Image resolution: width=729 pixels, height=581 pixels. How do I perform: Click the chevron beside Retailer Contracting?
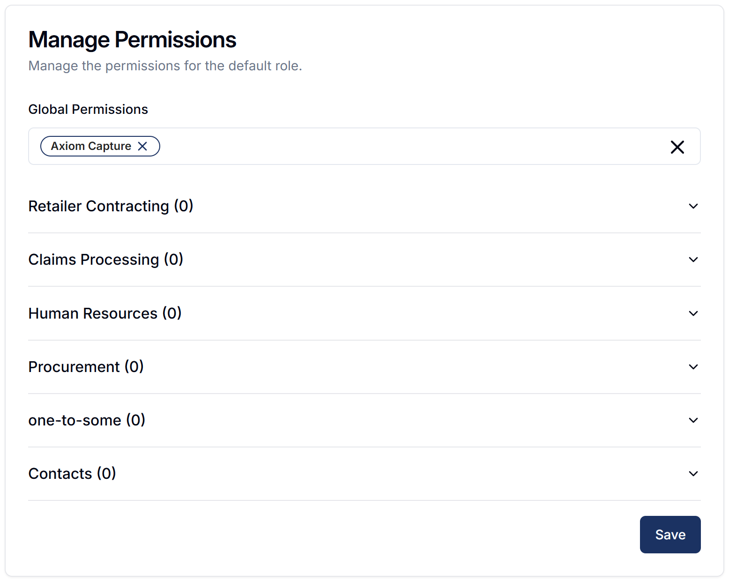tap(693, 206)
